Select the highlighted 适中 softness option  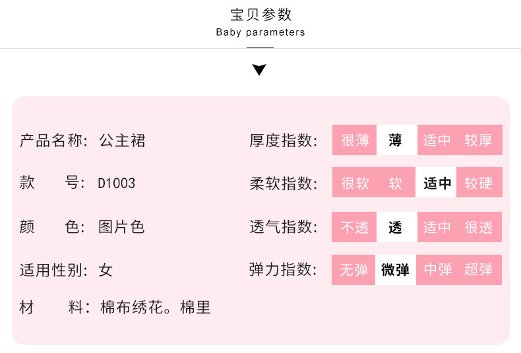(437, 183)
